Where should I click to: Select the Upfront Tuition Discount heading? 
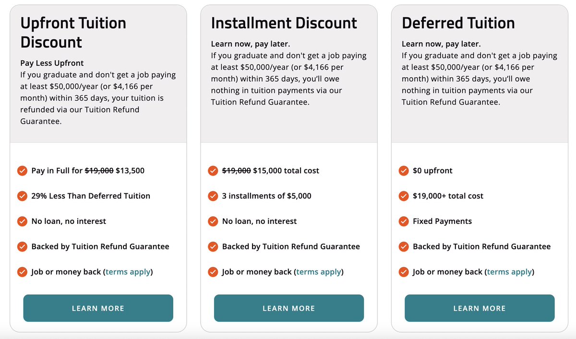(73, 32)
